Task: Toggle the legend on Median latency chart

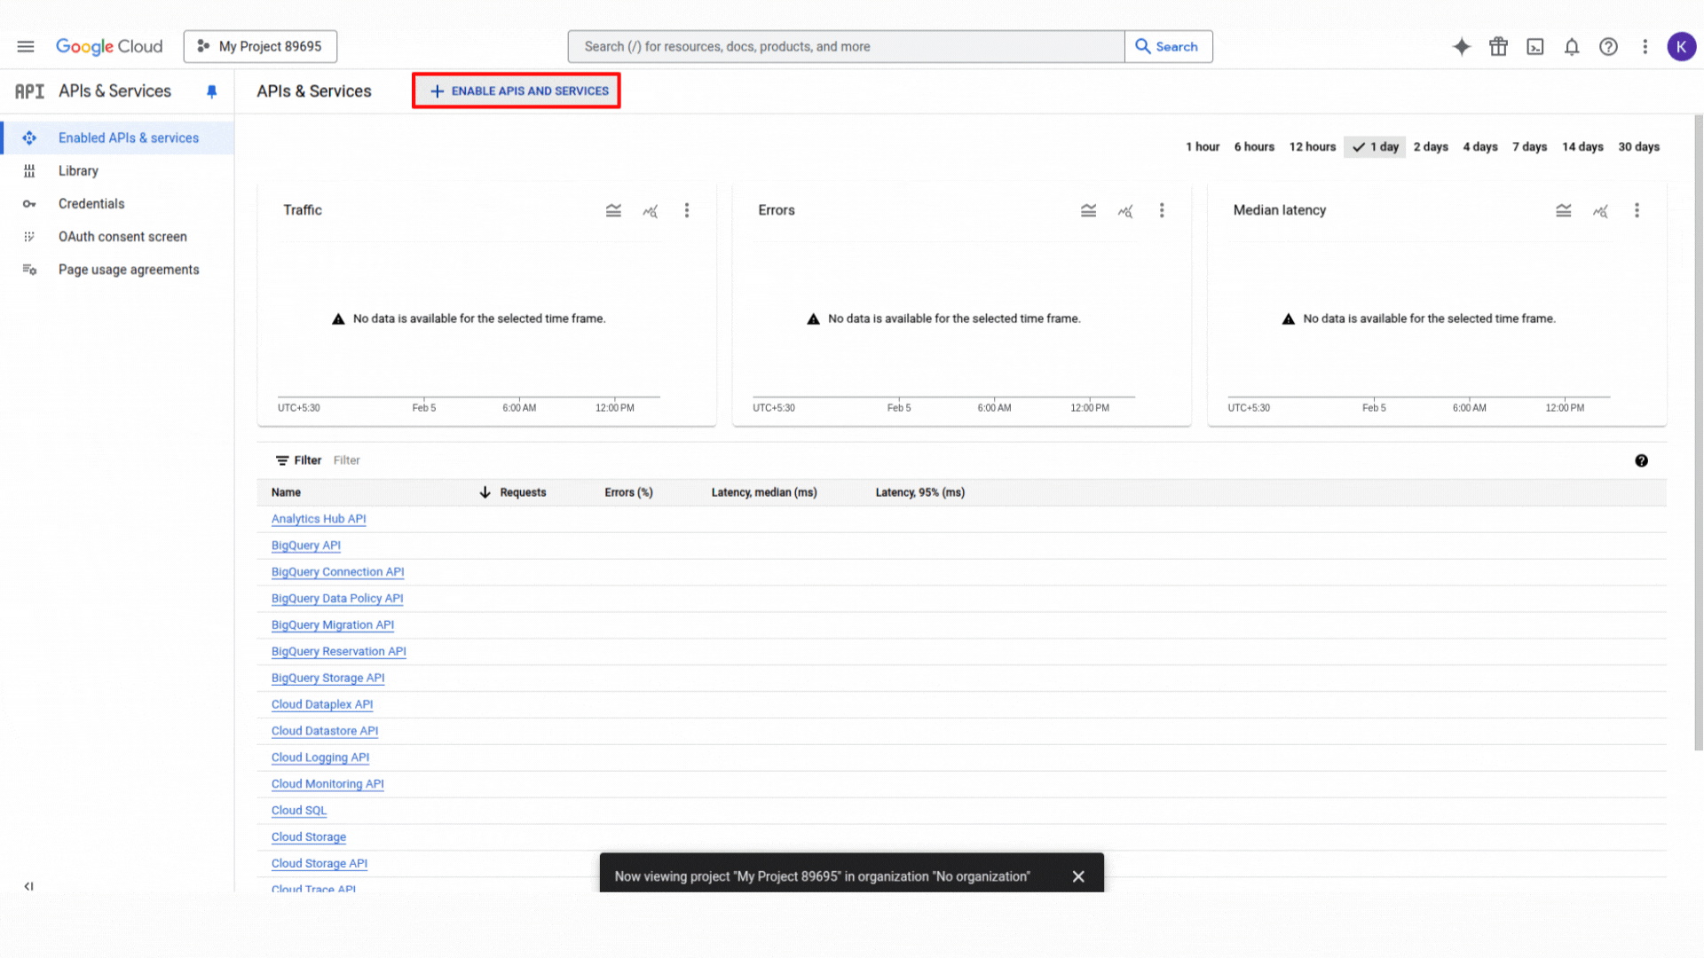Action: (1564, 210)
